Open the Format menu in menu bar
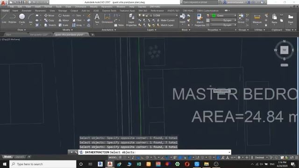Image resolution: width=299 pixels, height=168 pixels. [x=48, y=7]
